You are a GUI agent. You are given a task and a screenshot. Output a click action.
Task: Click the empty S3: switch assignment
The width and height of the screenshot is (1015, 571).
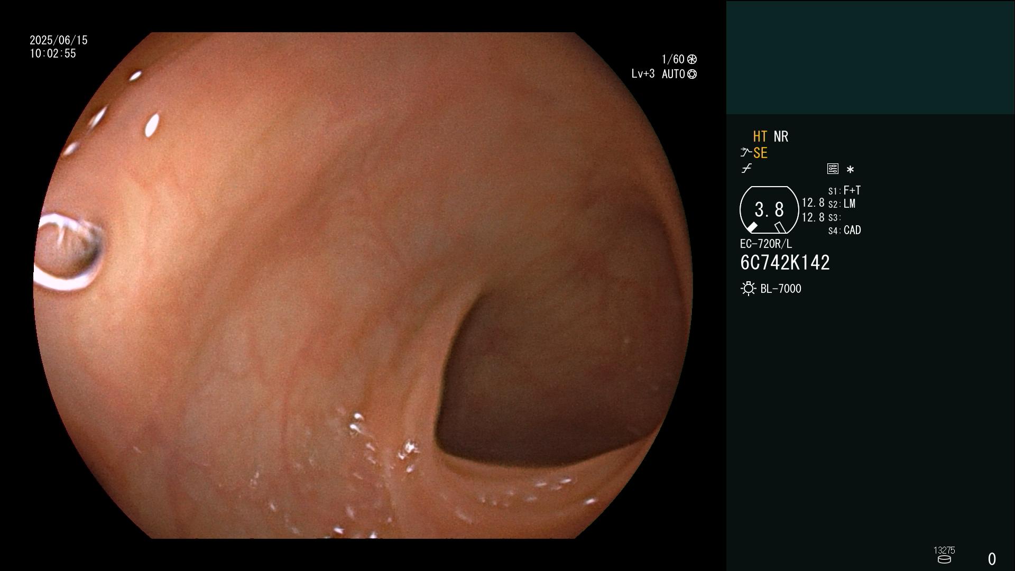click(x=834, y=217)
